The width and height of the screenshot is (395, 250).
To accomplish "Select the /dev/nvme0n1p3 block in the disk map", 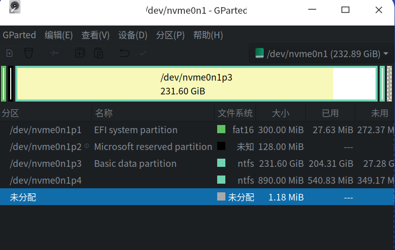I will tap(196, 84).
